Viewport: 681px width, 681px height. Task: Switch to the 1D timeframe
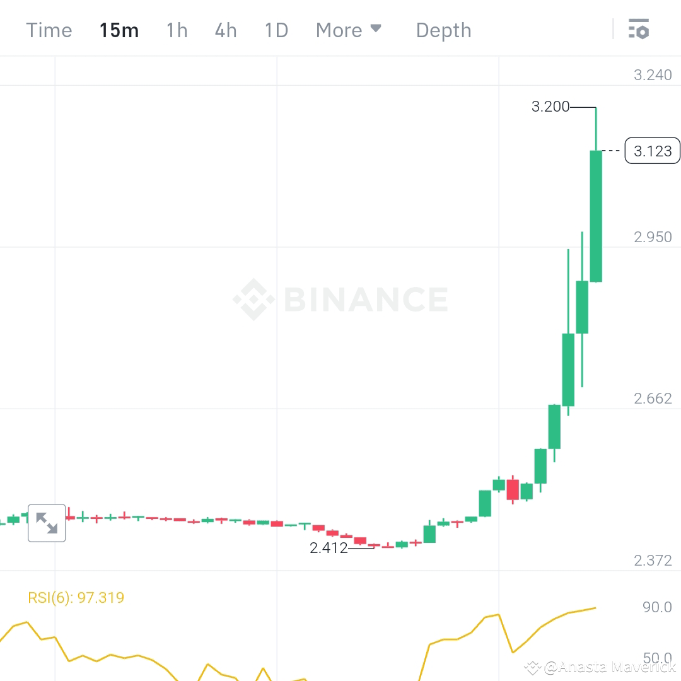coord(276,30)
